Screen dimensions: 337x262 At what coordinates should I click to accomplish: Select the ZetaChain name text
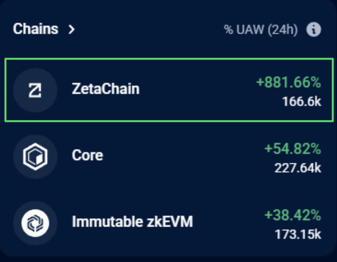point(106,89)
